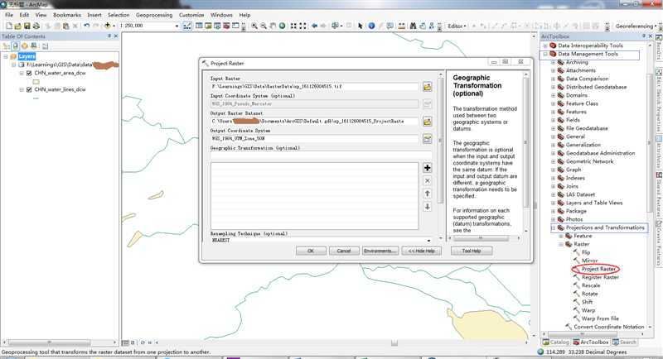
Task: Open the Editor Toolbar icon
Action: [x=187, y=26]
